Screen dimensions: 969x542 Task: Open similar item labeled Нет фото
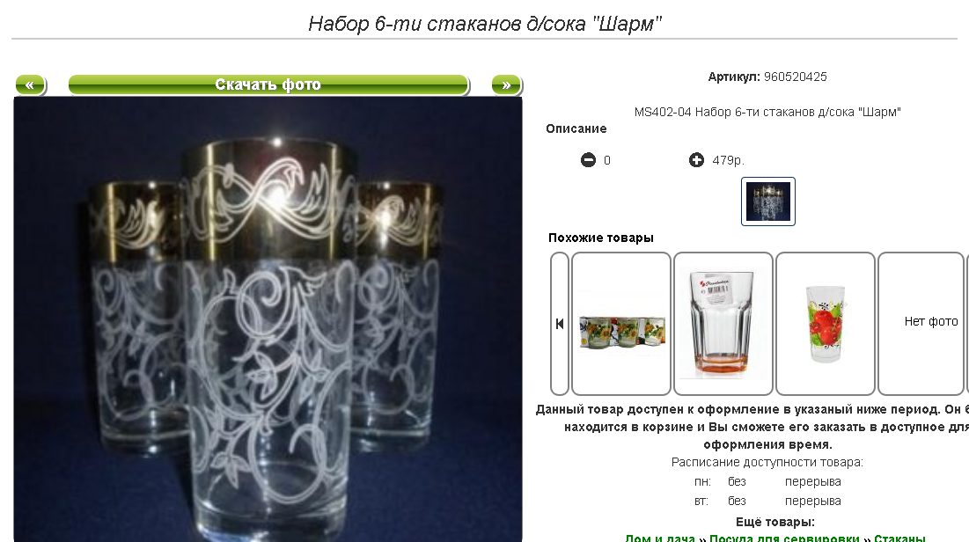[x=922, y=323]
